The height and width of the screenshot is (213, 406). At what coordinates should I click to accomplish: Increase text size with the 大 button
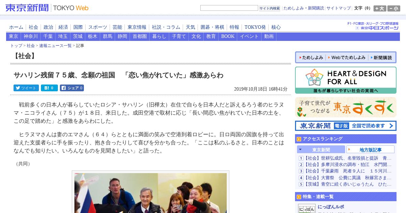tap(380, 8)
